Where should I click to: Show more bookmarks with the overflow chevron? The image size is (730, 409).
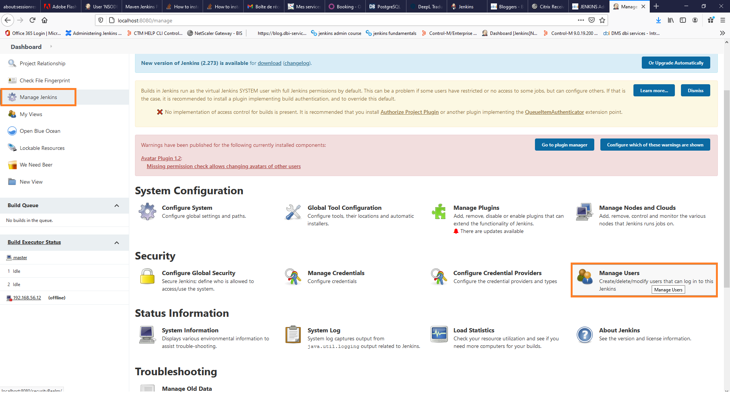[722, 33]
